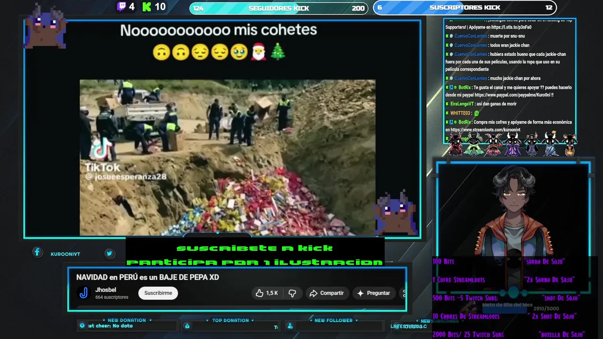Click the New Donation coin icon
This screenshot has width=603, height=339.
82,326
